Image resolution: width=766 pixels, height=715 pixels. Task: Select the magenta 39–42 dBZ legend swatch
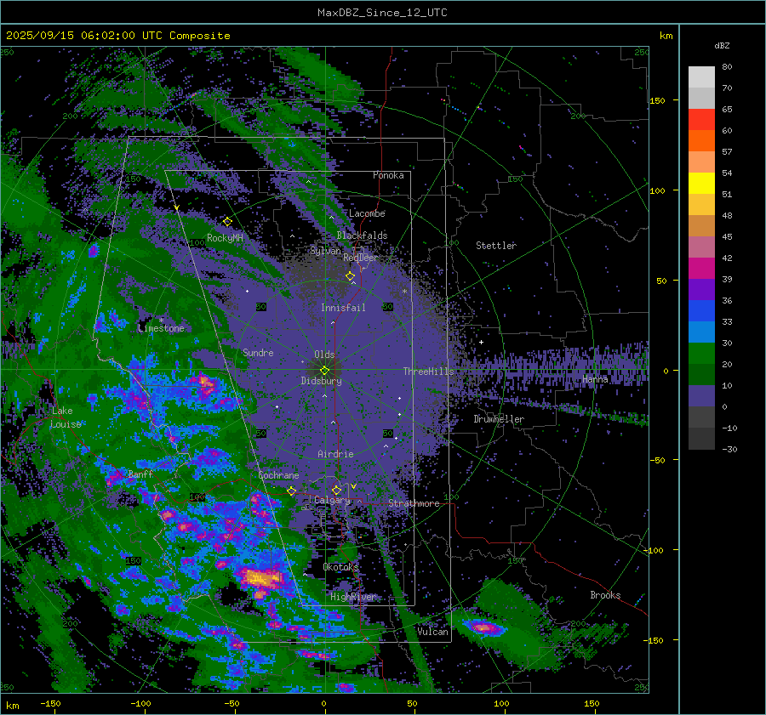[x=701, y=269]
